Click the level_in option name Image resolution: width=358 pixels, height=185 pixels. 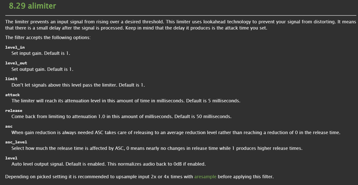[x=15, y=47]
